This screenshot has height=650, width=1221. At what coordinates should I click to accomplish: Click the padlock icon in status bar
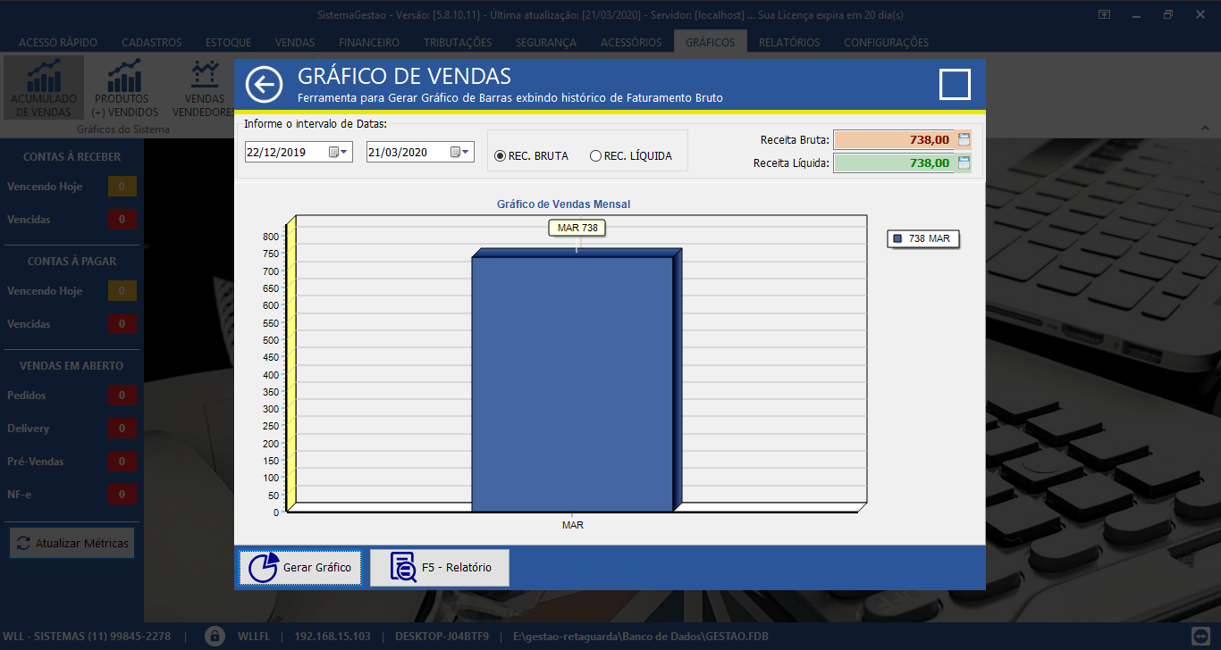coord(215,637)
